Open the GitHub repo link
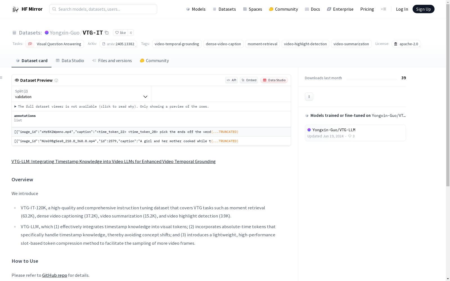The width and height of the screenshot is (450, 281). click(x=55, y=275)
